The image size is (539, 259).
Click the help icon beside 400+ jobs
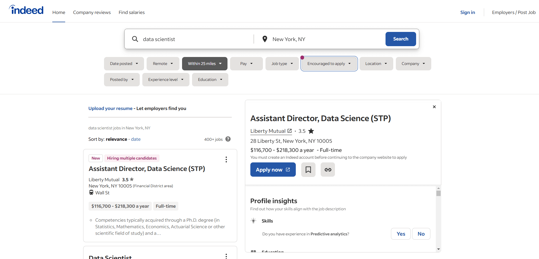(228, 139)
